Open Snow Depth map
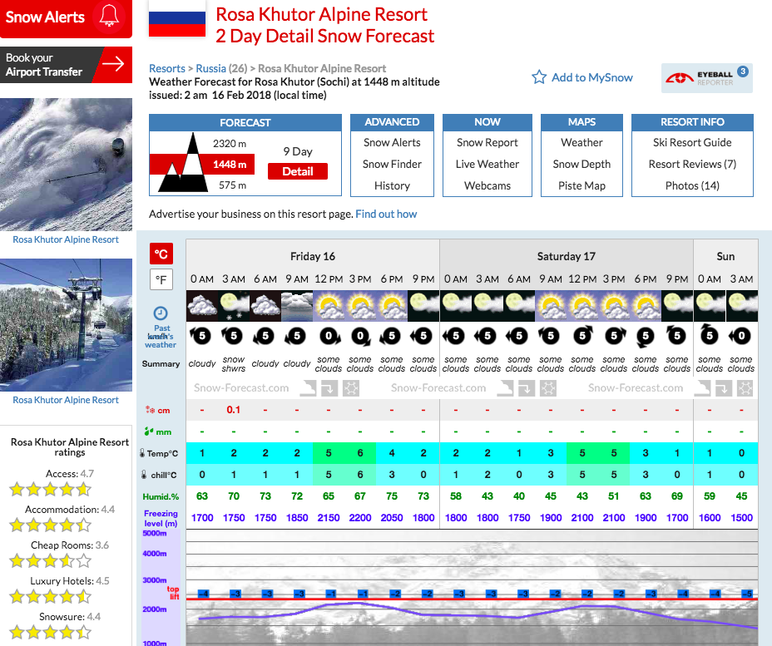 click(x=581, y=165)
